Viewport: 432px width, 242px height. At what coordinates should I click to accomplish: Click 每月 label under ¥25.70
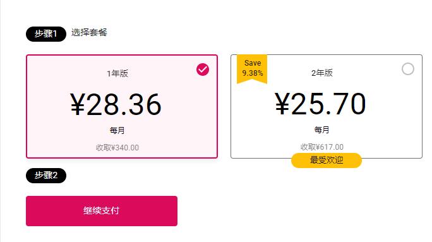[322, 130]
